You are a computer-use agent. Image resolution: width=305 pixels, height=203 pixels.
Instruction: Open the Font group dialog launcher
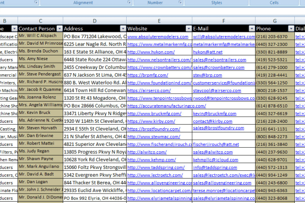(x=36, y=2)
